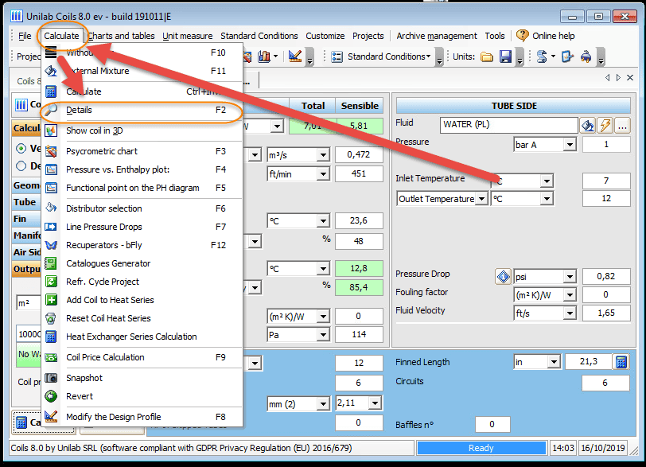This screenshot has height=467, width=646.
Task: Click the save diskette icon in the Units toolbar group
Action: (x=507, y=56)
